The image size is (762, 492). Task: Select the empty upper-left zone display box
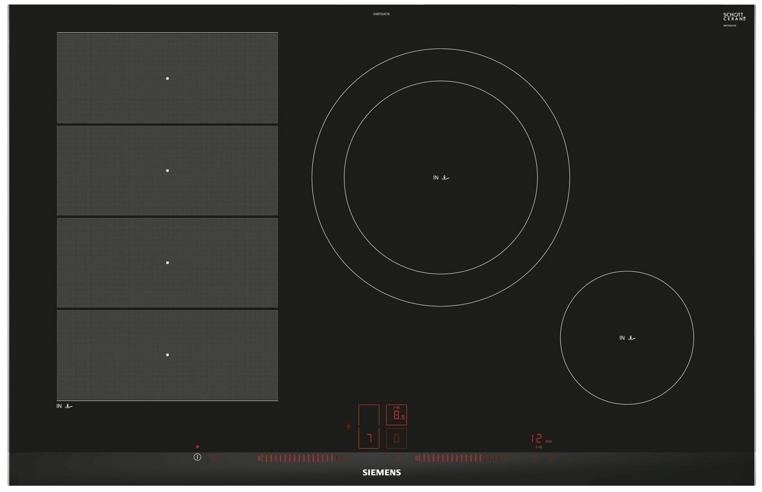pos(369,415)
